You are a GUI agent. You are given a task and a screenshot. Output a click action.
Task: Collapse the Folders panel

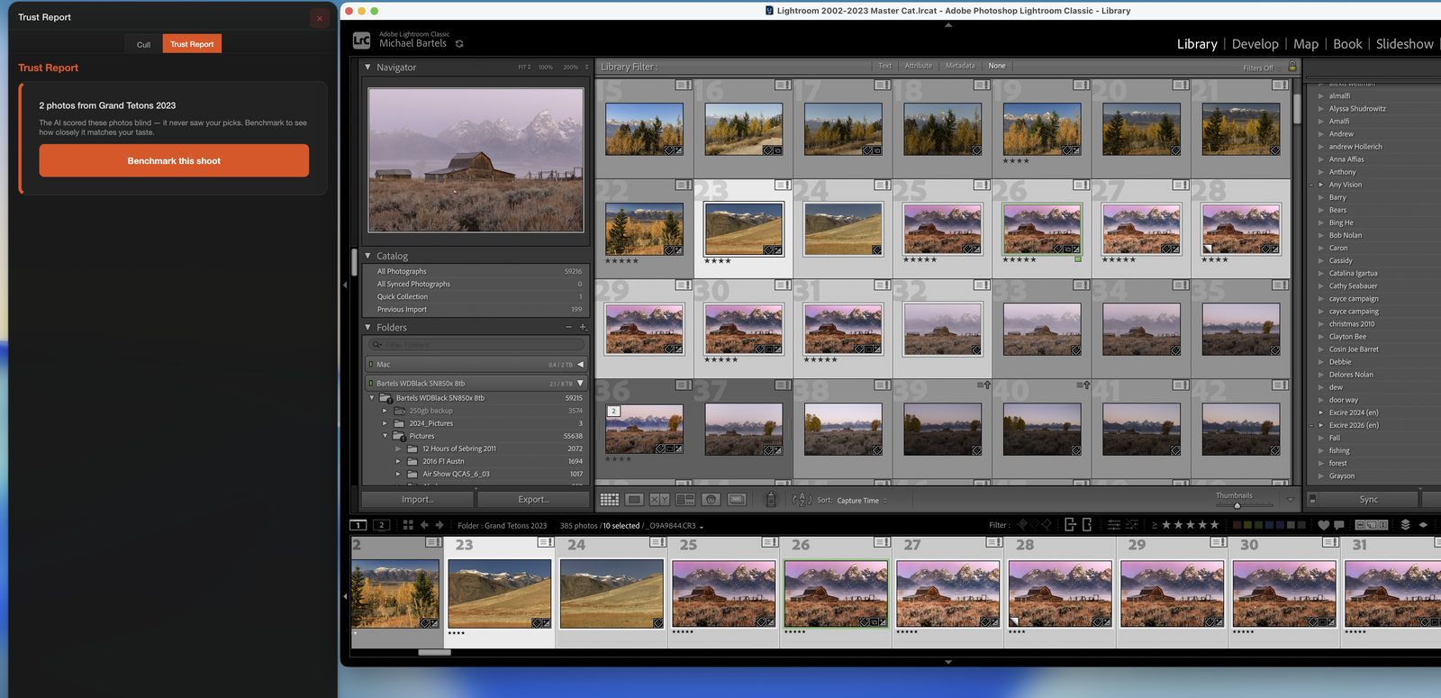pyautogui.click(x=367, y=327)
